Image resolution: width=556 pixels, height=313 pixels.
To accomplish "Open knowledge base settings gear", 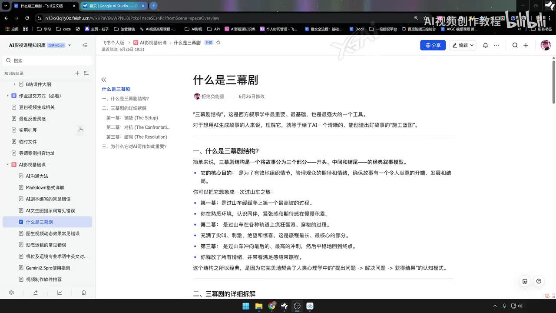I will pos(12,293).
